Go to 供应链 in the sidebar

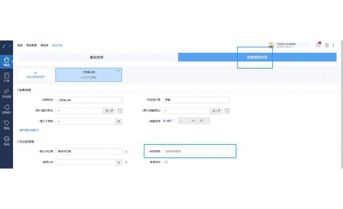point(6,93)
